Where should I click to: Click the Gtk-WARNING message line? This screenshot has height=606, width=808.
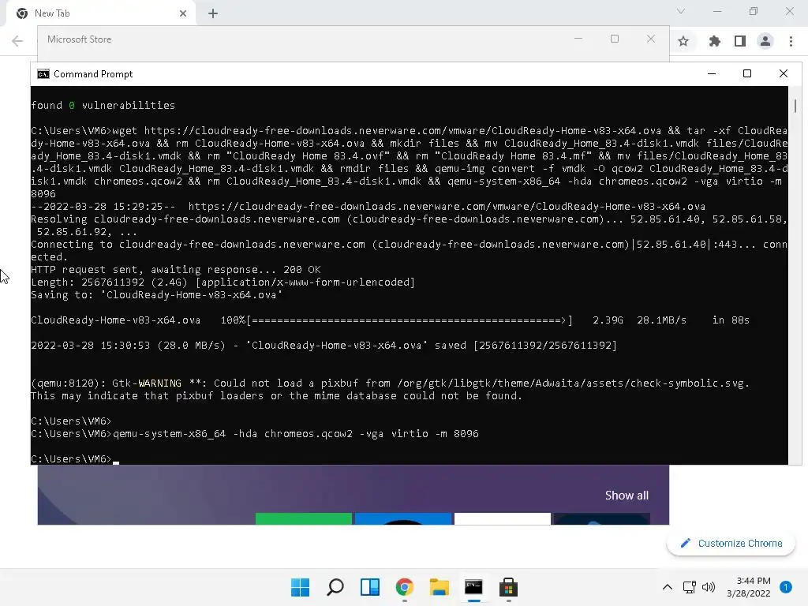[x=390, y=383]
